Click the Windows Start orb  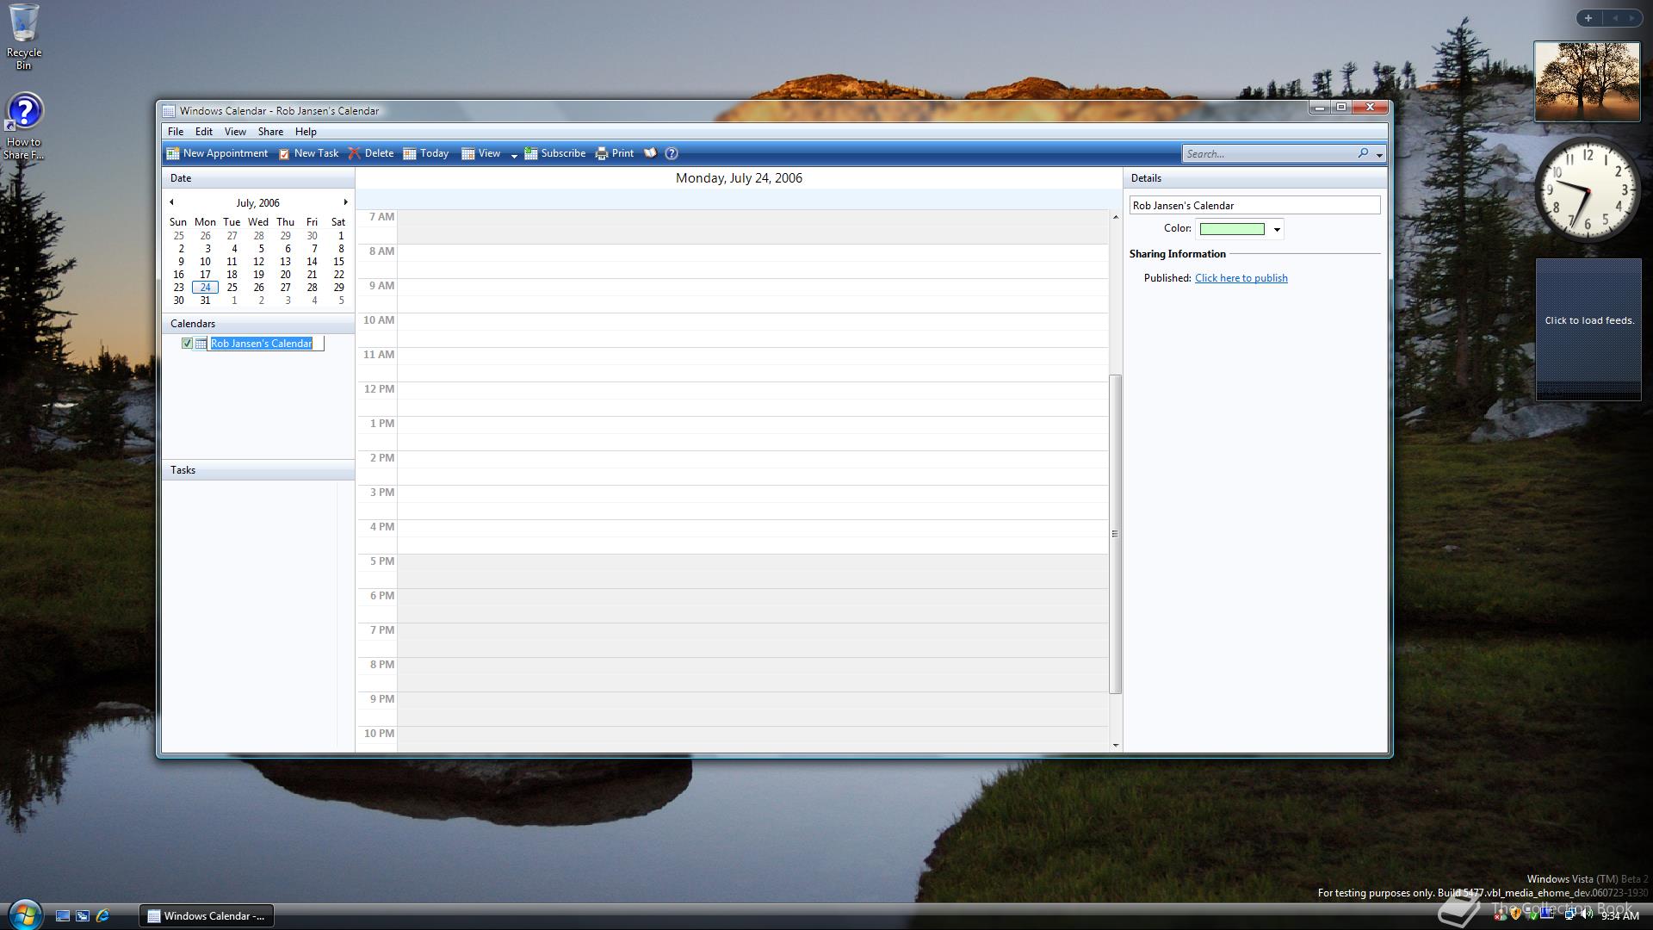click(x=25, y=914)
